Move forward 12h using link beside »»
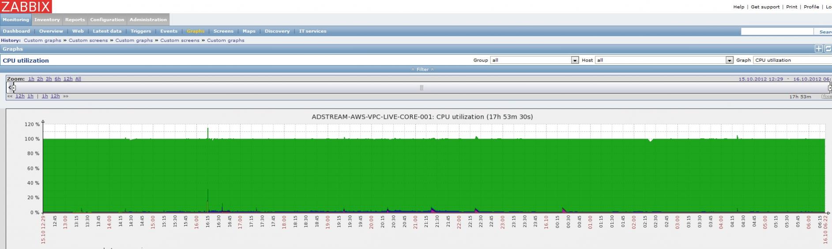This screenshot has height=249, width=832. tap(55, 96)
